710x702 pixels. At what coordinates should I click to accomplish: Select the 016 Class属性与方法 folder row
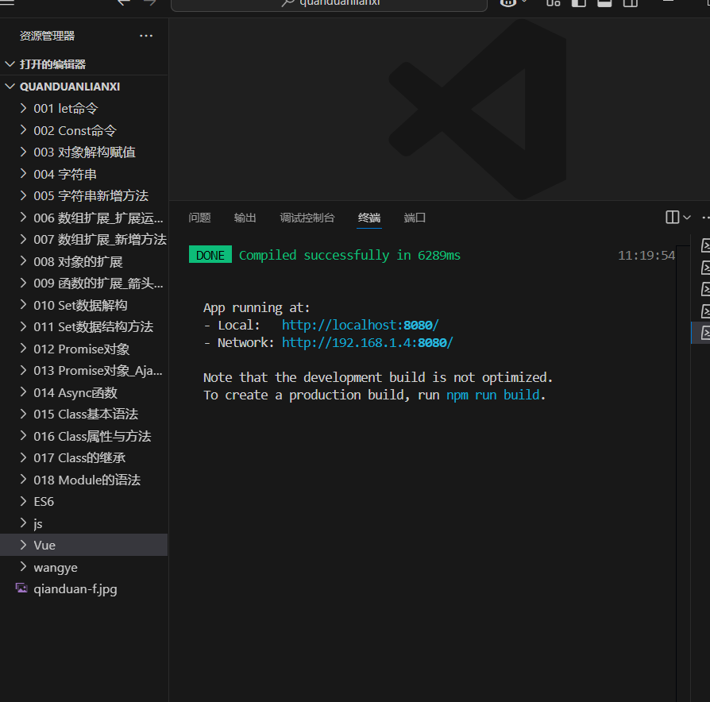point(83,436)
